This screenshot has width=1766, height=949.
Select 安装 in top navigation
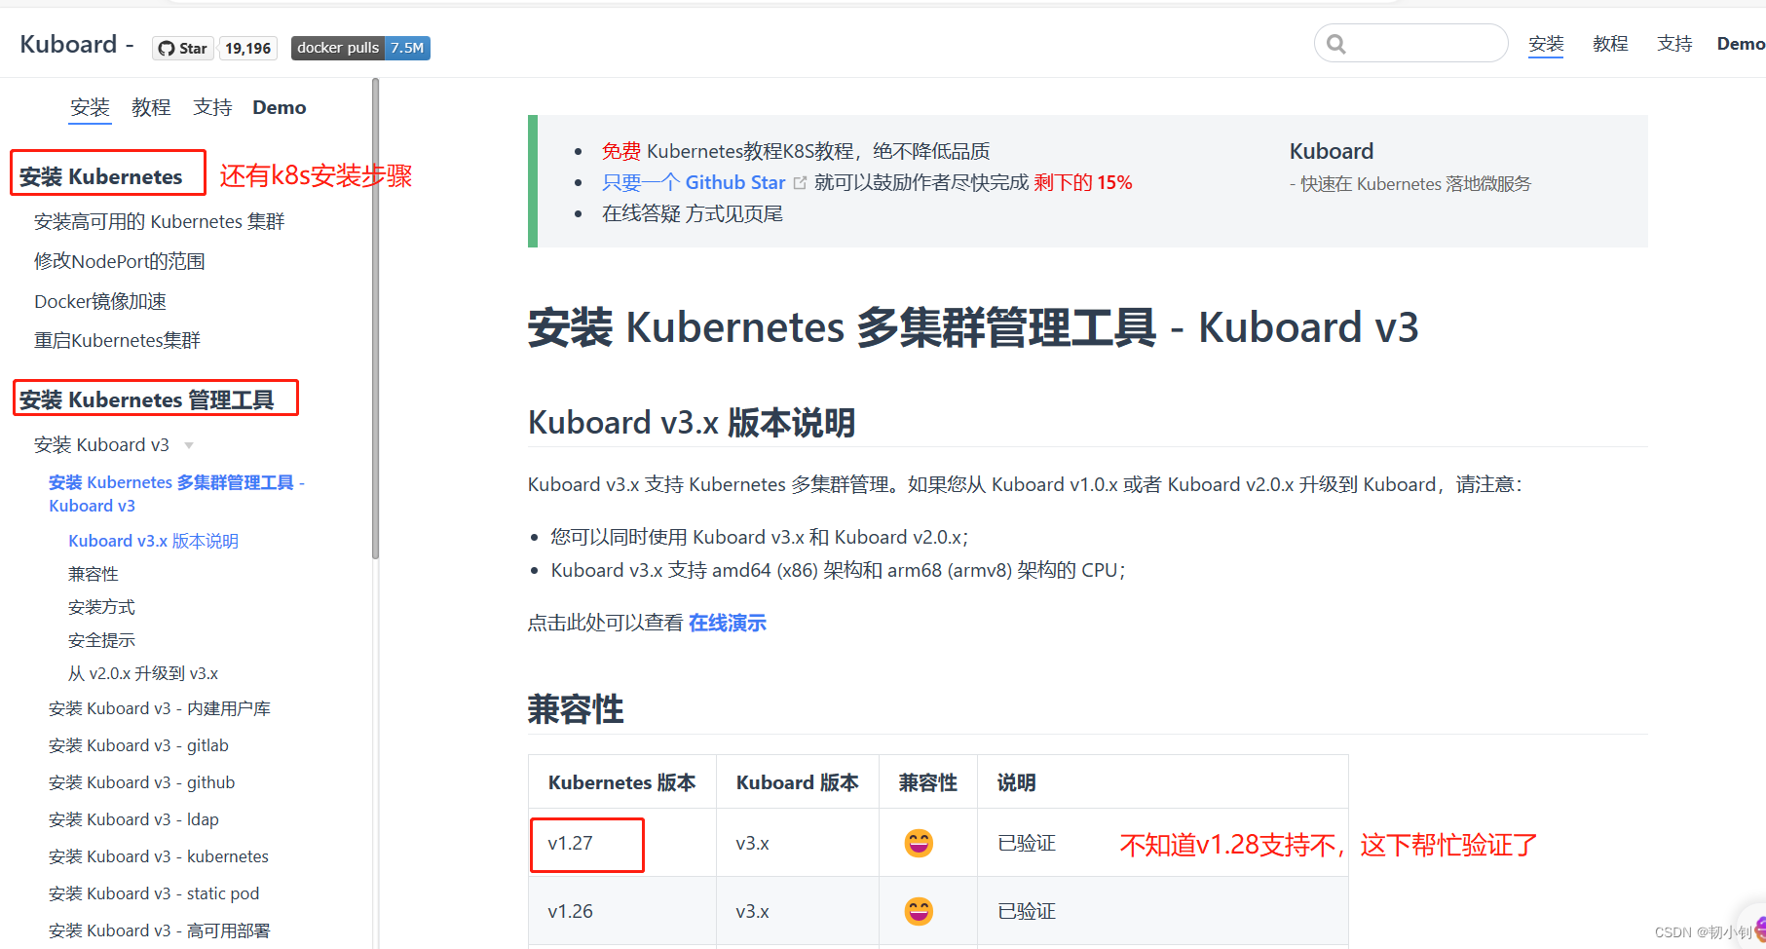[1546, 44]
